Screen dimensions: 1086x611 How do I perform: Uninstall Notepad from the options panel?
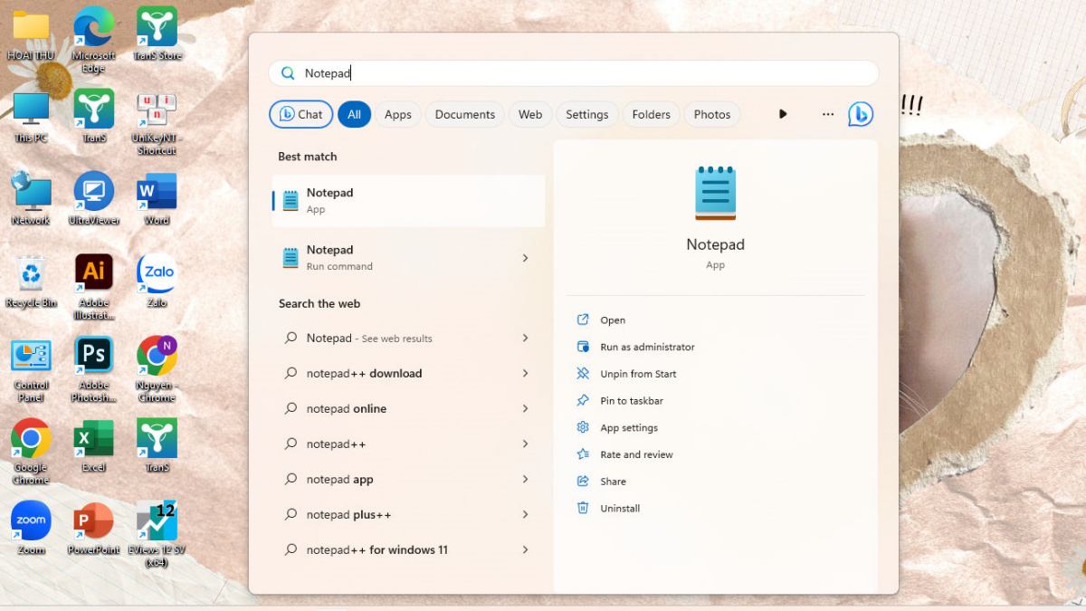[617, 508]
